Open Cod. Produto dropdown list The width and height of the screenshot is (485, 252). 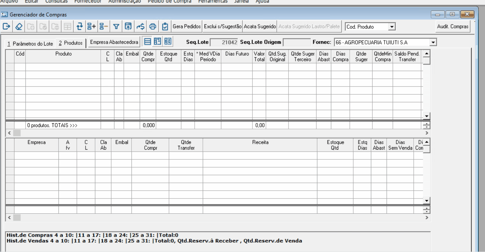click(392, 27)
